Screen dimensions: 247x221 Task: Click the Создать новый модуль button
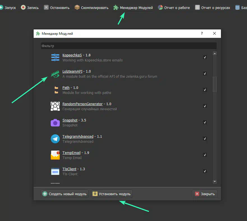(64, 194)
